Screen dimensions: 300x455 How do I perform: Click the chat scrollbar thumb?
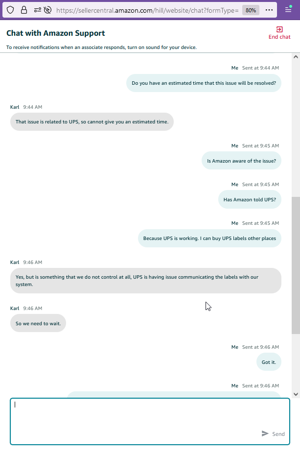(x=296, y=265)
